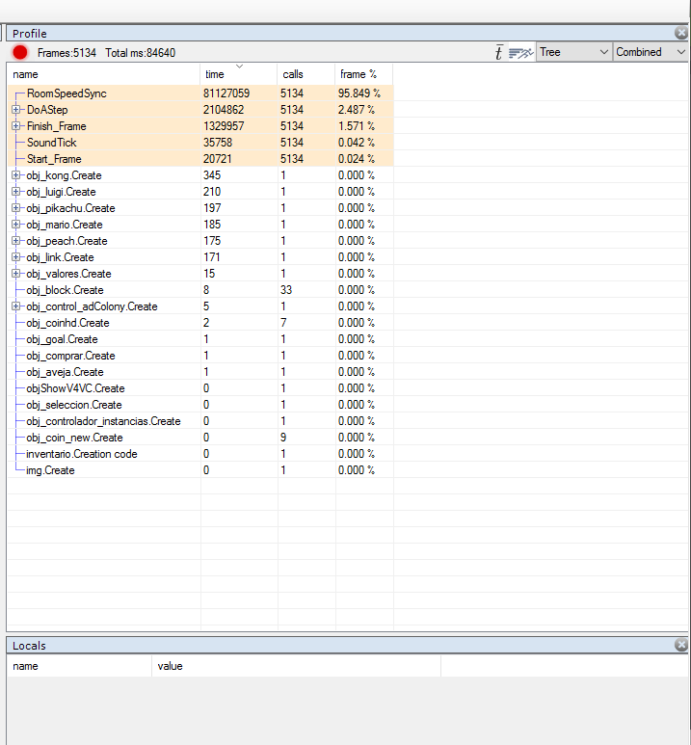Expand obj_mario.Create node

(x=16, y=225)
